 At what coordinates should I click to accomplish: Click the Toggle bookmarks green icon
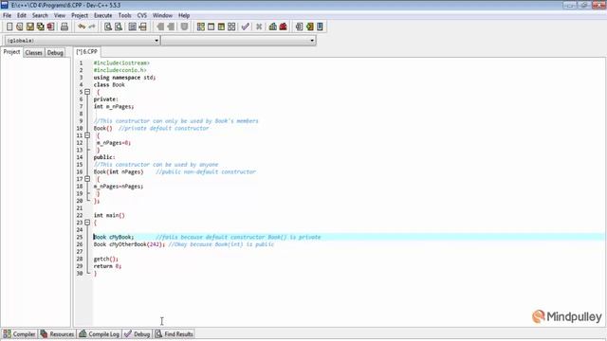pyautogui.click(x=310, y=27)
